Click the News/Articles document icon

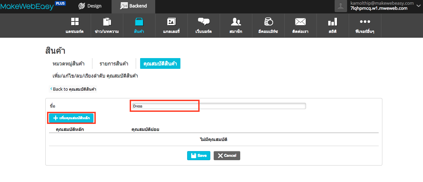pos(107,22)
